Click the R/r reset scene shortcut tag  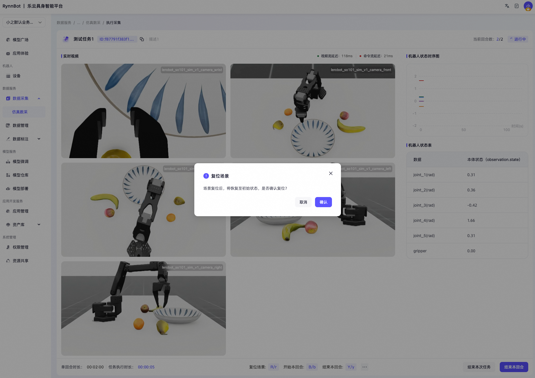pyautogui.click(x=274, y=367)
